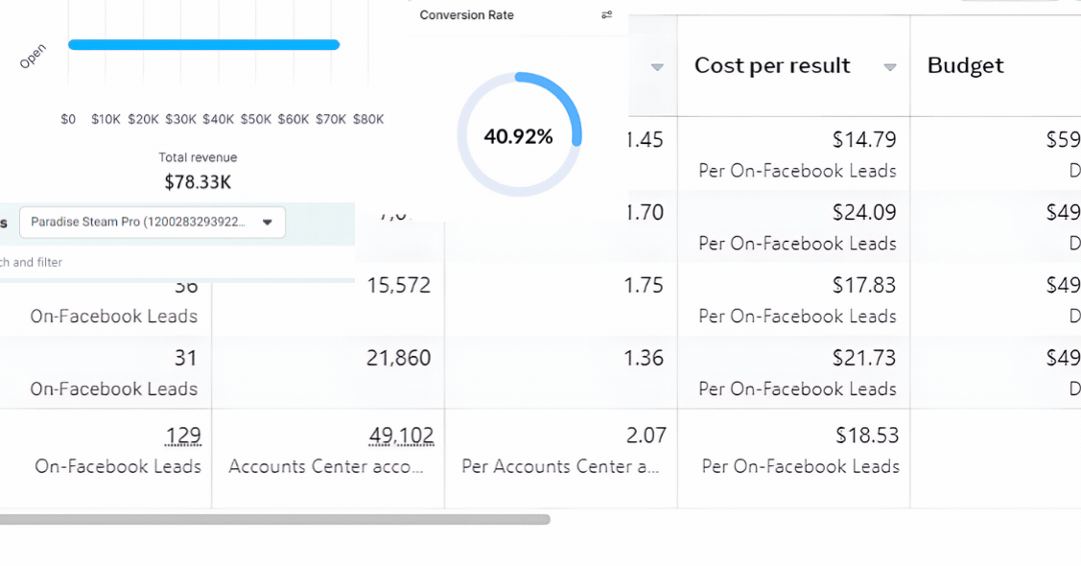Open dropdown arrow left of Cost per result
Screen dimensions: 1081x566
(x=657, y=67)
